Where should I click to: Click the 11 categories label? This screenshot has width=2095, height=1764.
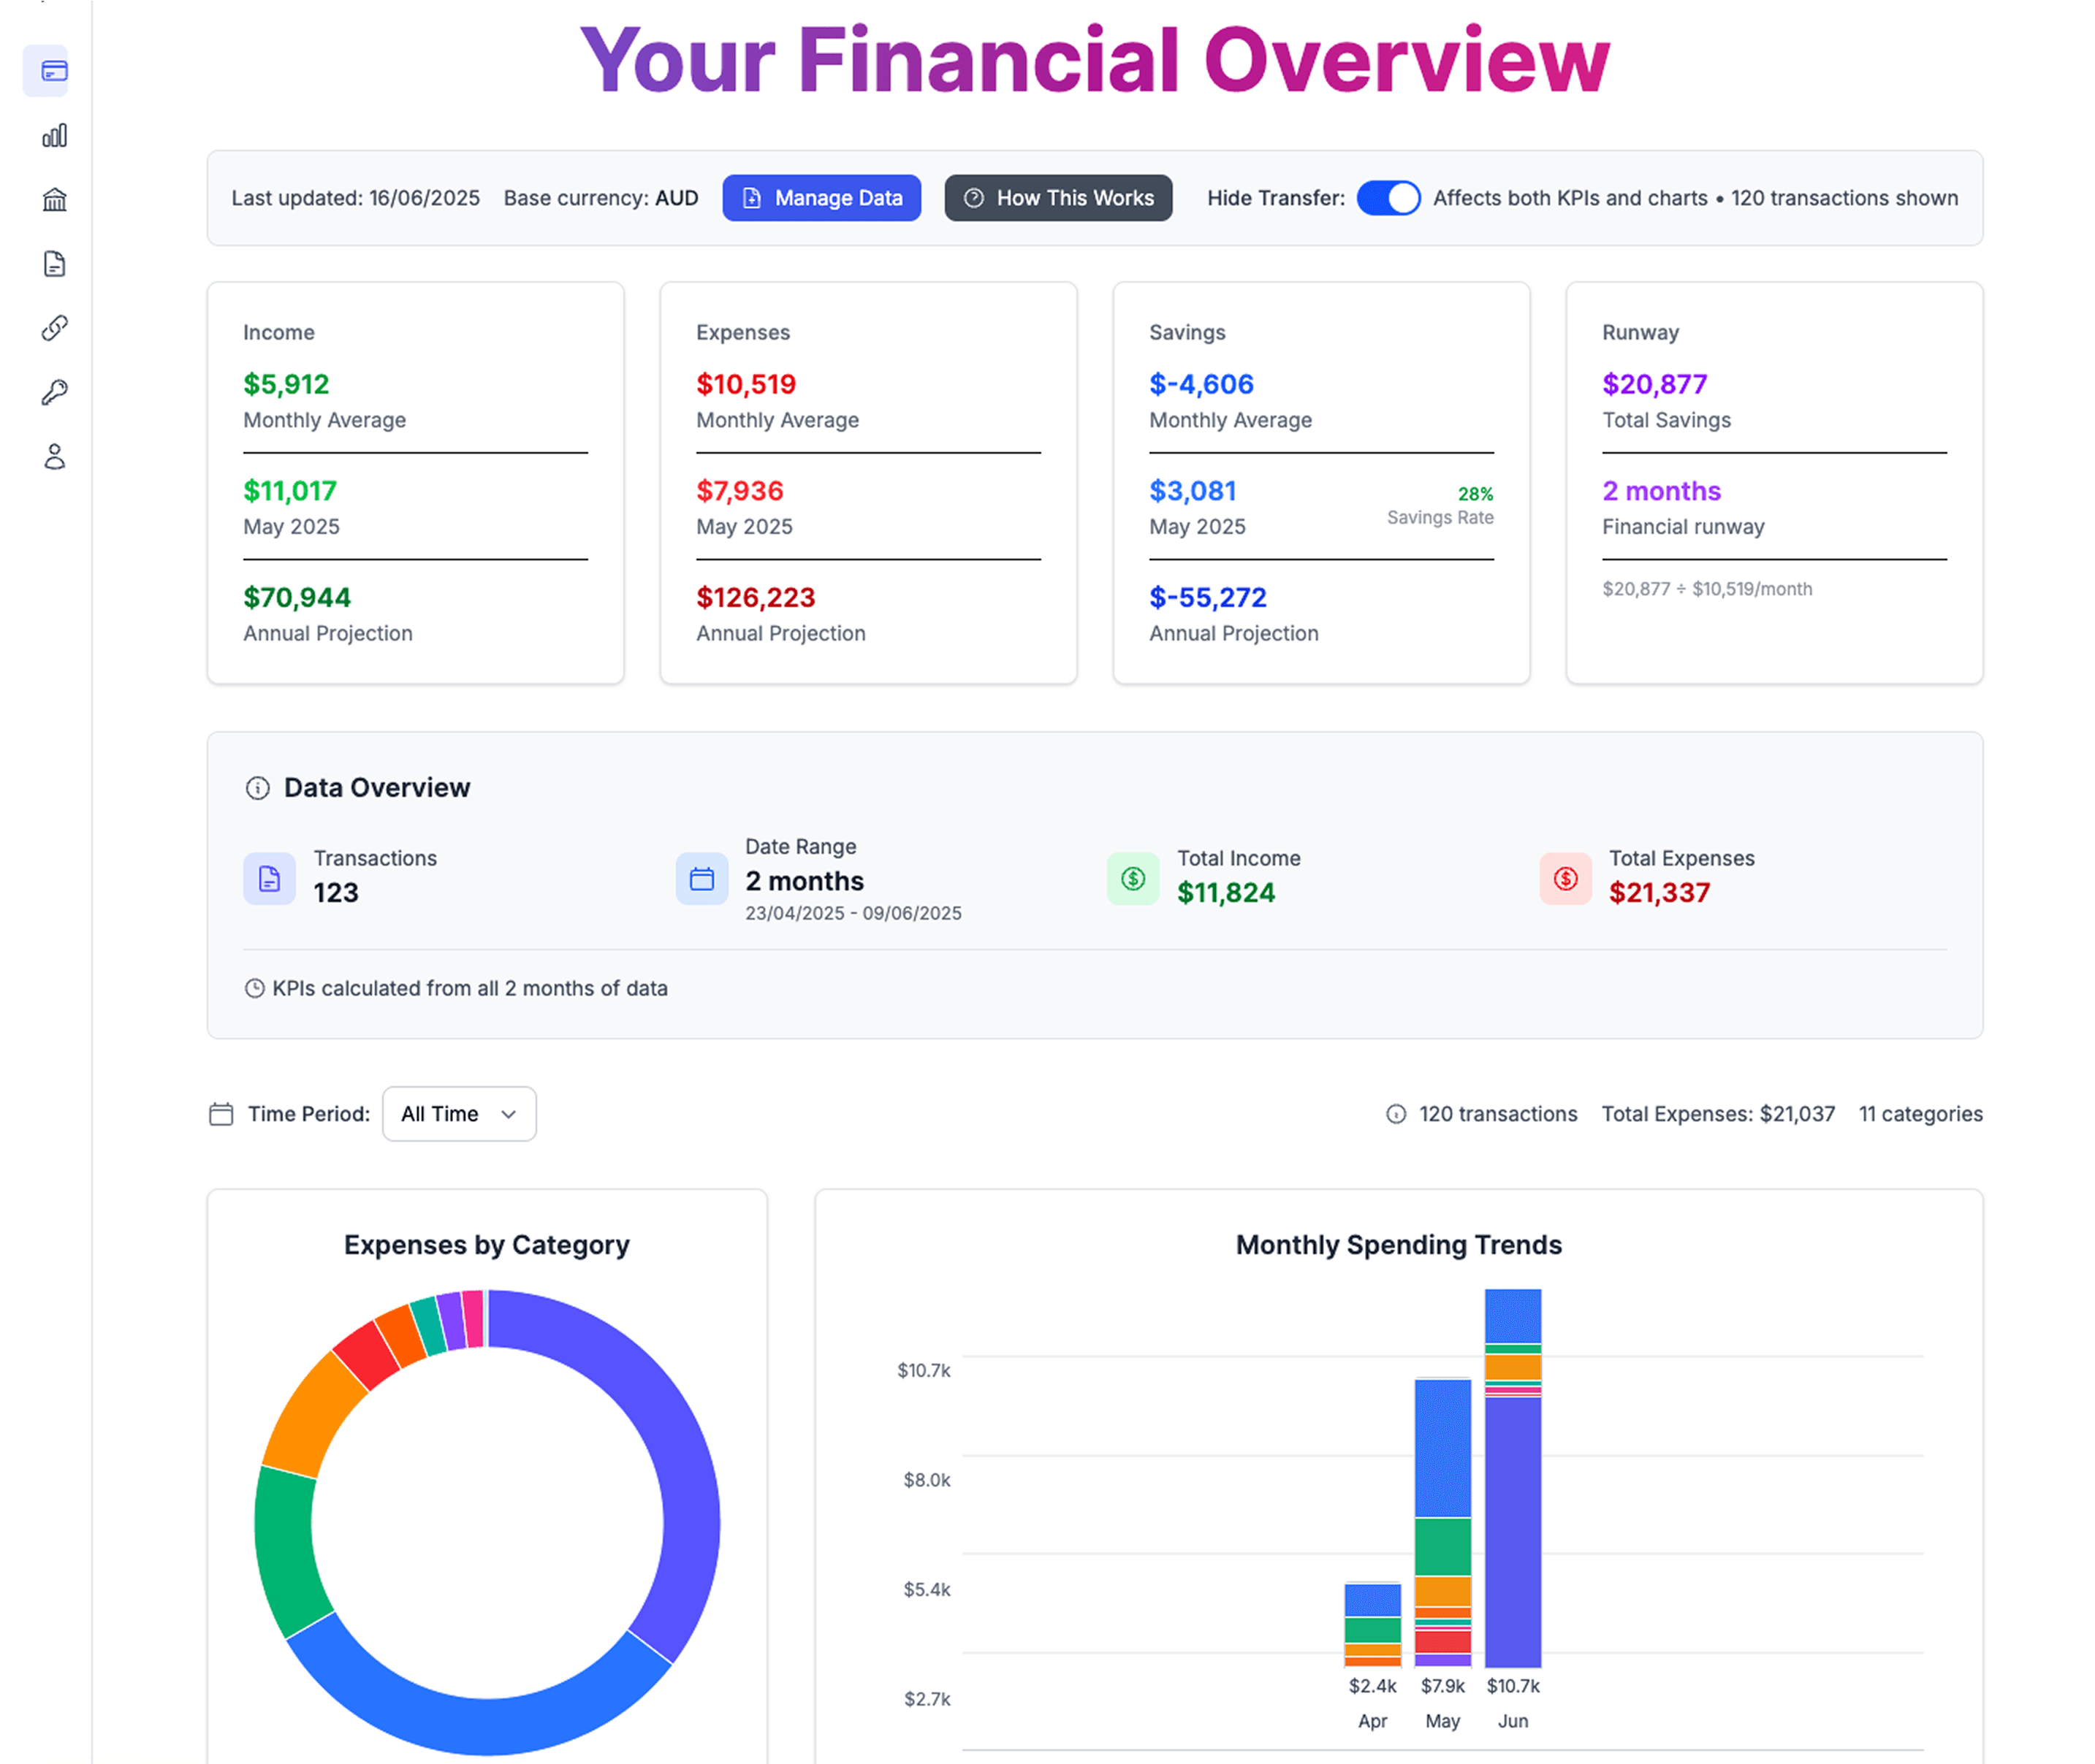pyautogui.click(x=1921, y=1114)
